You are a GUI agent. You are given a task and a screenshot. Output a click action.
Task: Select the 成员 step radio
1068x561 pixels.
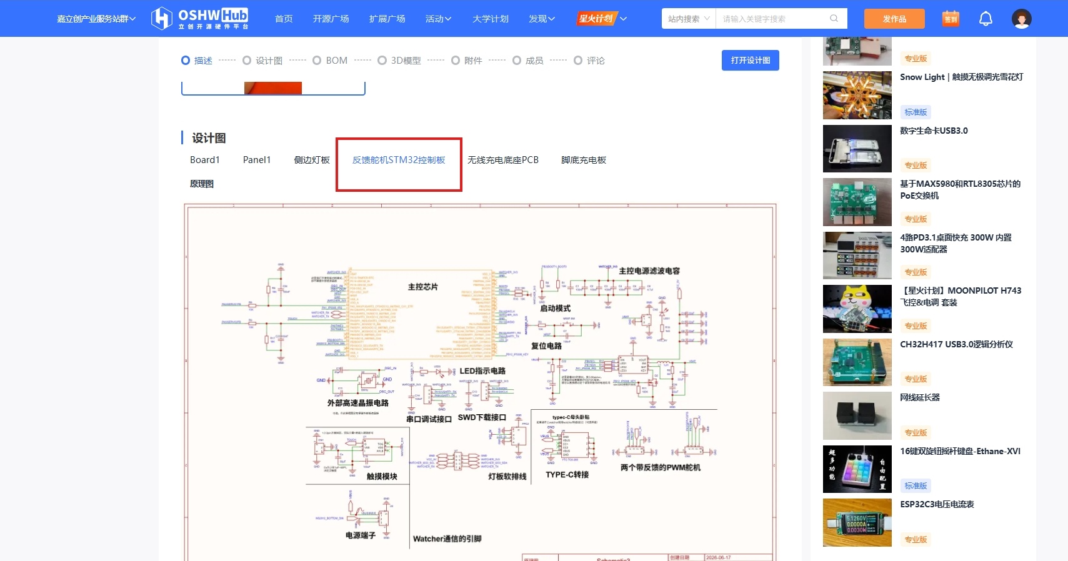coord(517,61)
